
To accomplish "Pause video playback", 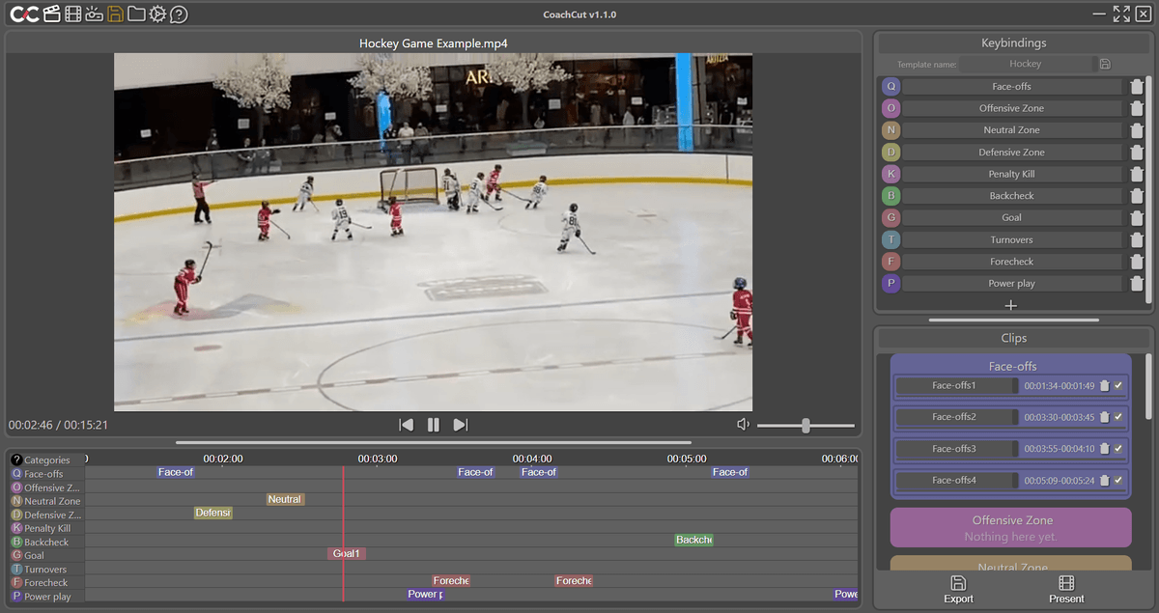I will (x=433, y=424).
